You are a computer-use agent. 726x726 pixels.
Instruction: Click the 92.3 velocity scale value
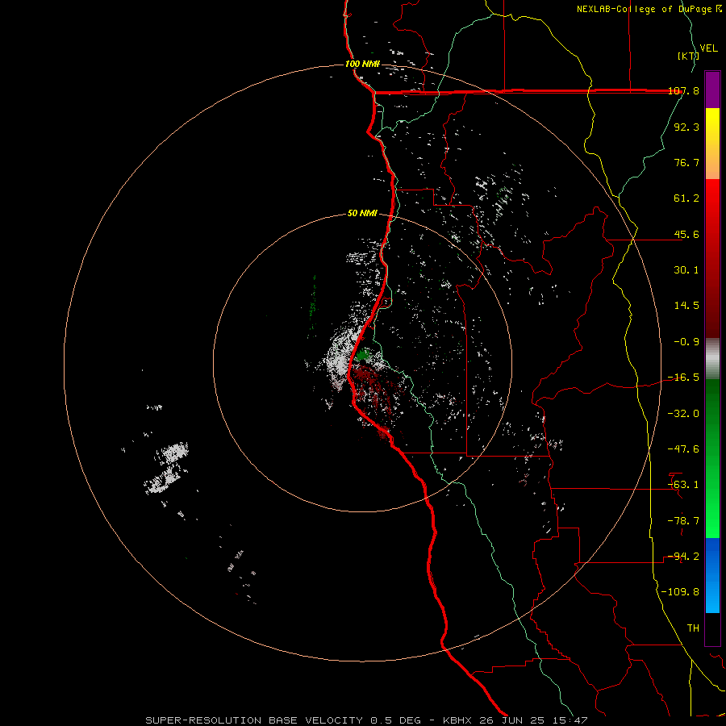[686, 127]
